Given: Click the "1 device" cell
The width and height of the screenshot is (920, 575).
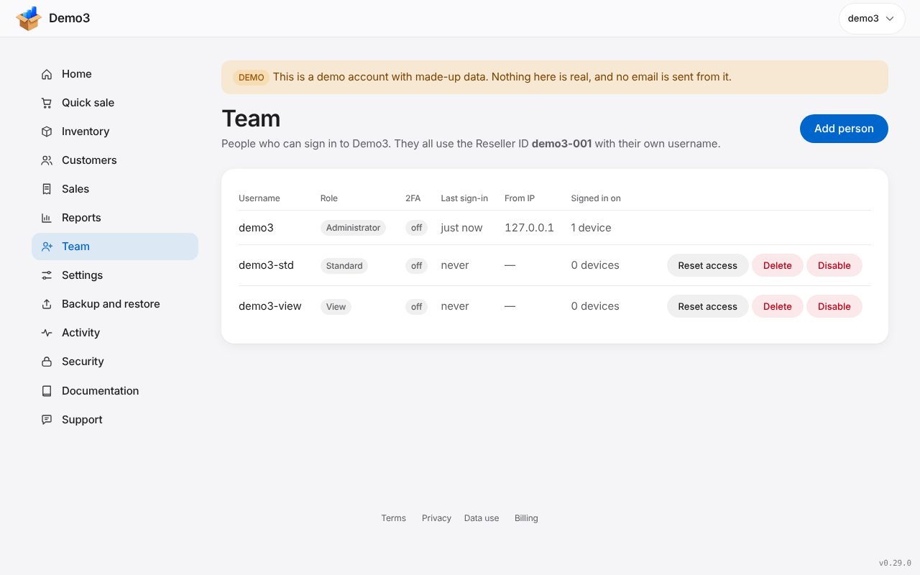Looking at the screenshot, I should (591, 228).
